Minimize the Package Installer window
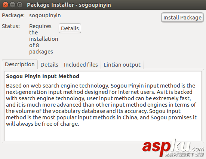This screenshot has height=159, width=206. pyautogui.click(x=12, y=5)
